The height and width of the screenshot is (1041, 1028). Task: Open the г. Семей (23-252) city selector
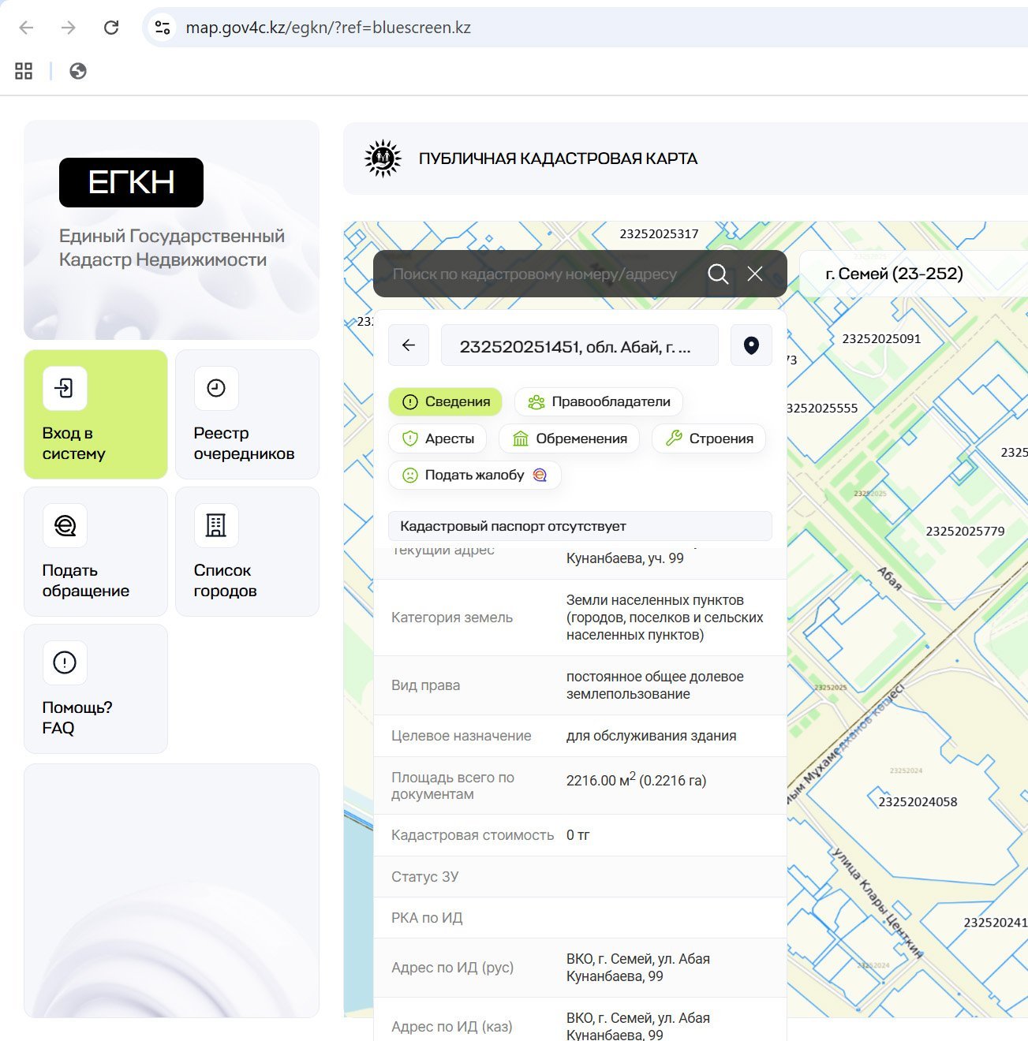point(894,274)
